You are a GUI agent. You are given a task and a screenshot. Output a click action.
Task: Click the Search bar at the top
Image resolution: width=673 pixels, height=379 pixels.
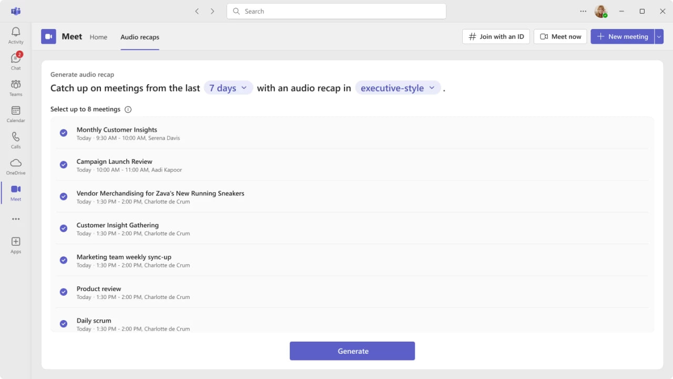tap(336, 11)
